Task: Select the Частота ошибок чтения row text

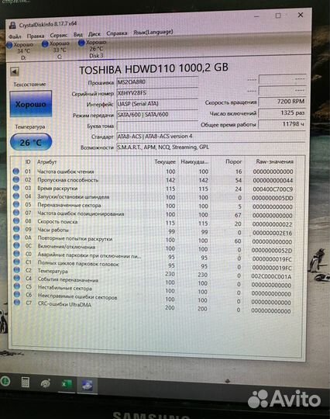Action: (x=66, y=171)
